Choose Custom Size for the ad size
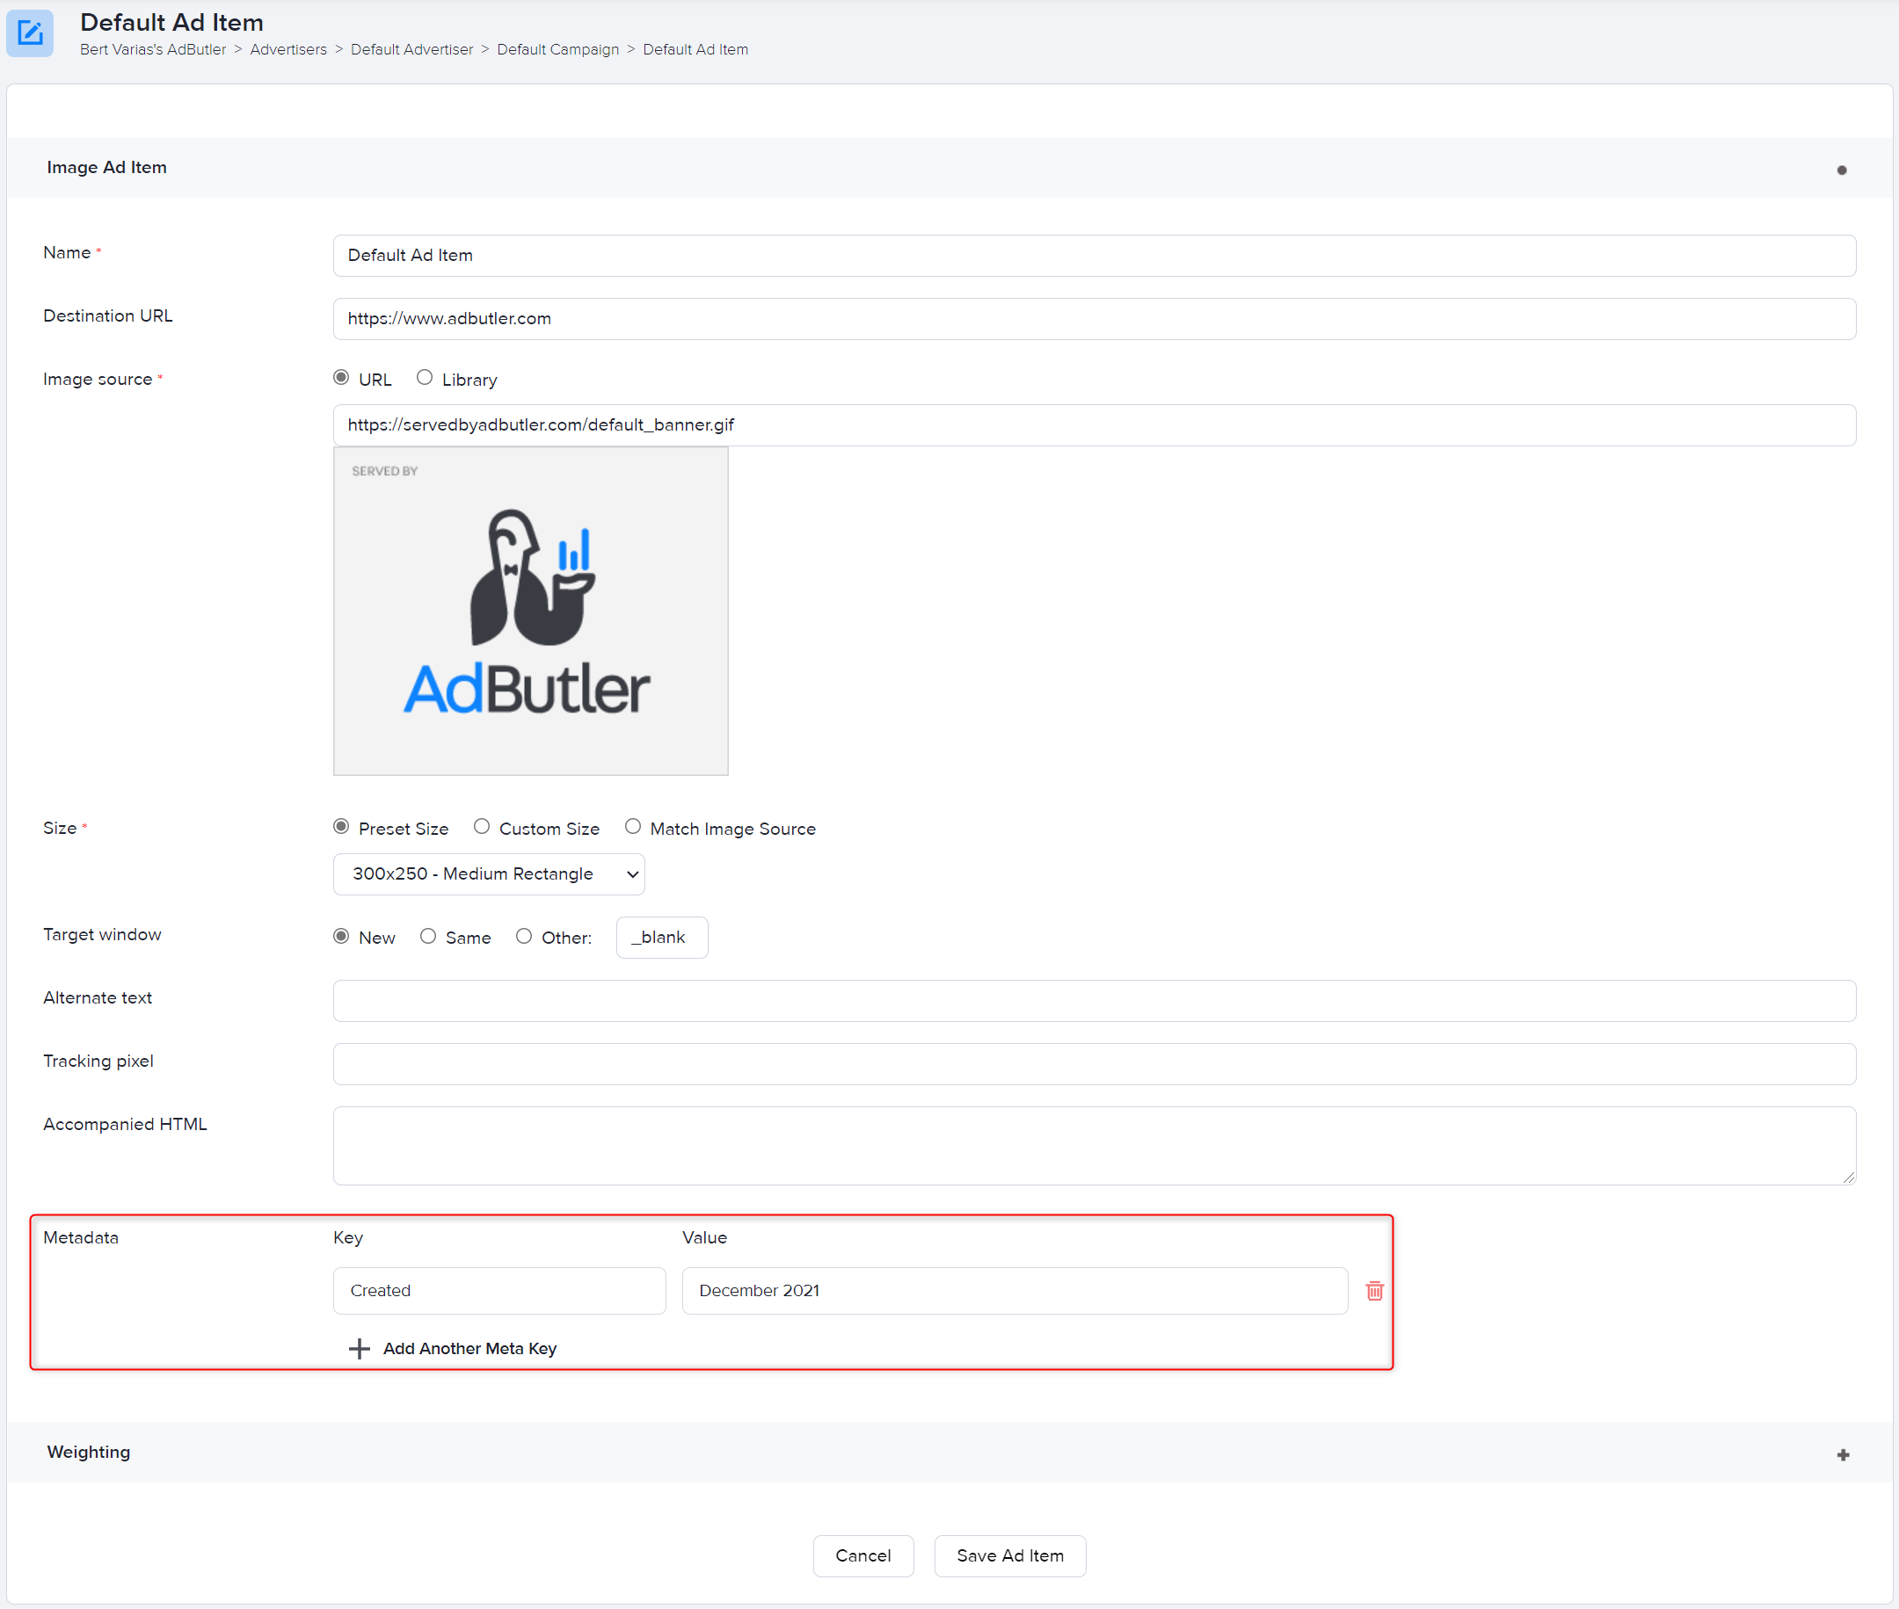1899x1609 pixels. tap(482, 826)
